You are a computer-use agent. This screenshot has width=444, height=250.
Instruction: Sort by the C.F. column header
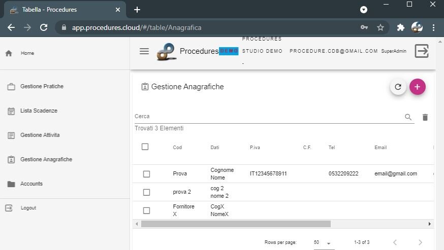307,148
